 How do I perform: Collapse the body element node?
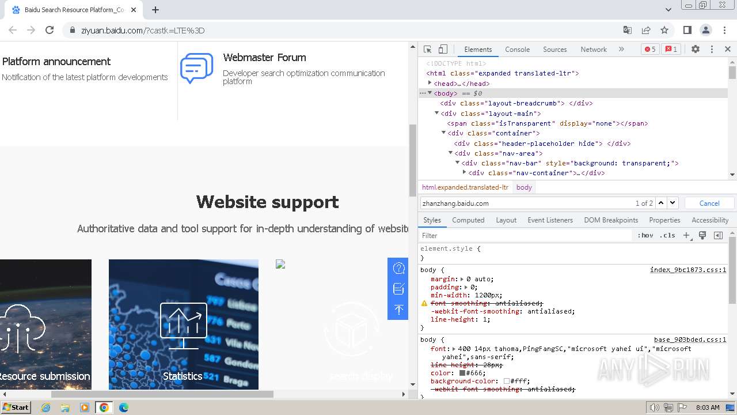tap(430, 93)
